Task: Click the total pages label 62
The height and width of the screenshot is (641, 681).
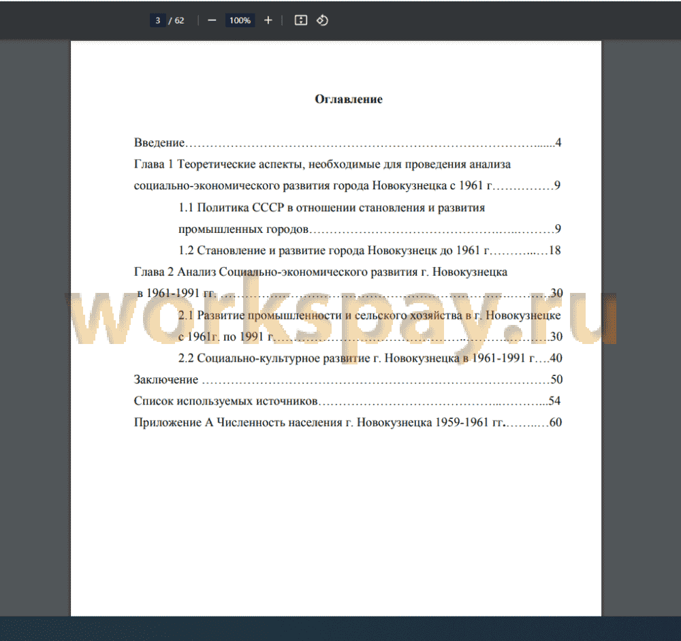Action: click(179, 20)
